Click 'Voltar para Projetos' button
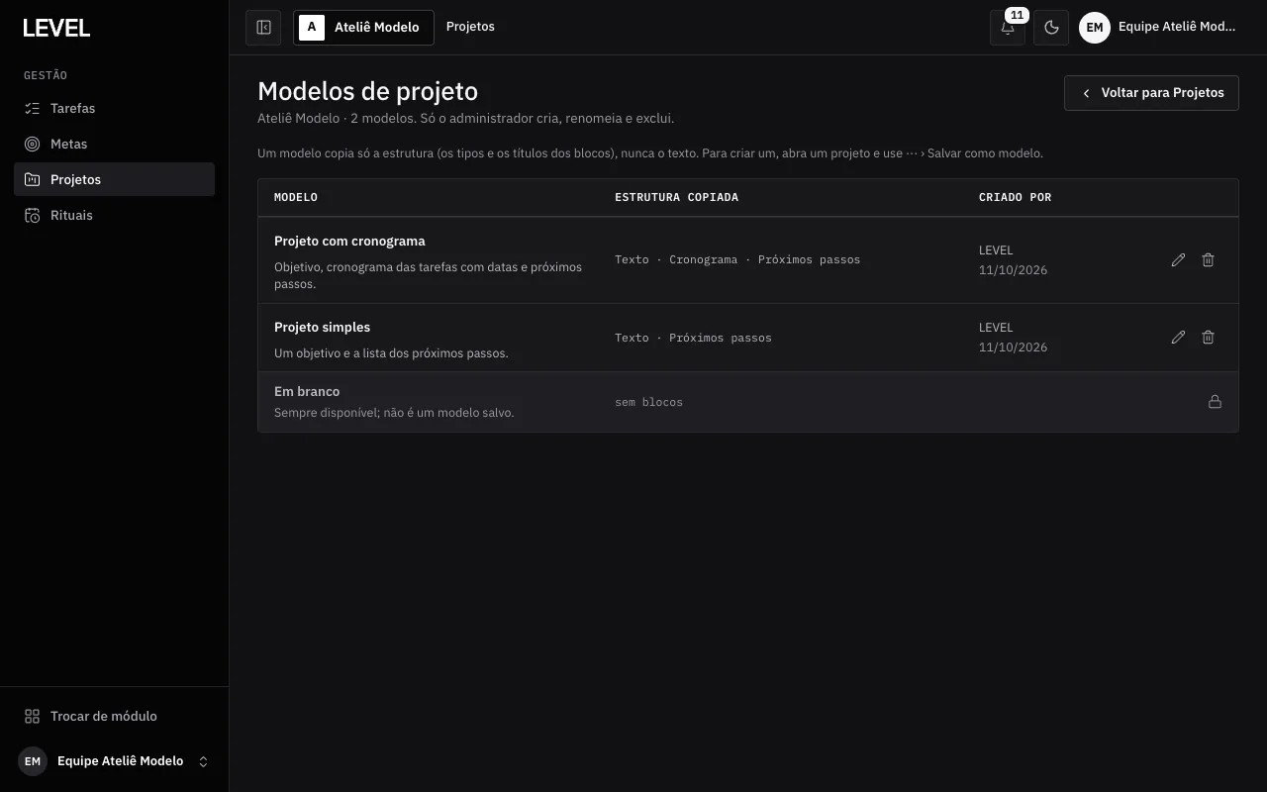 [x=1151, y=93]
